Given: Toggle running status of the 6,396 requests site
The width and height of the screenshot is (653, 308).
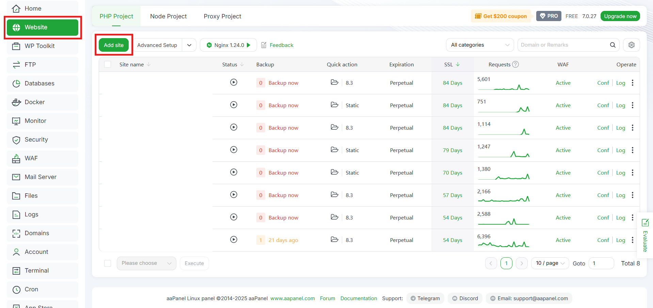Looking at the screenshot, I should point(234,239).
